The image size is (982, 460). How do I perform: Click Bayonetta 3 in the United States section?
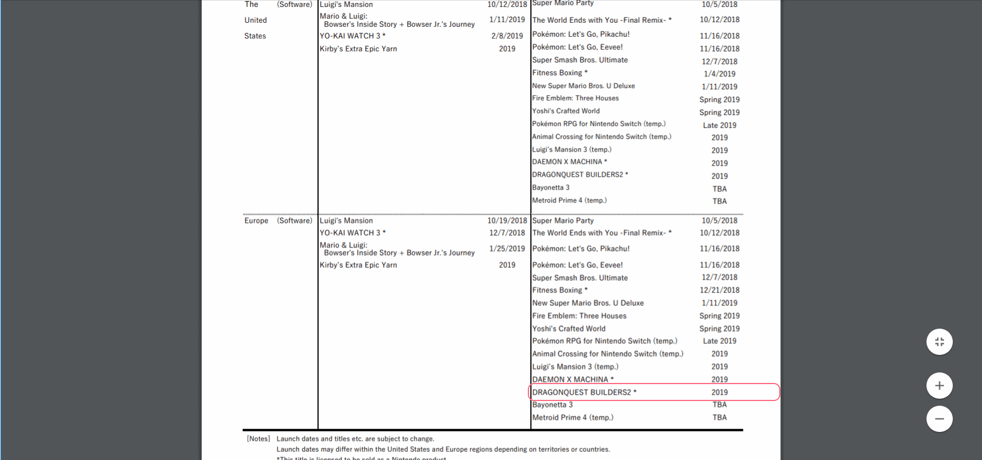551,188
